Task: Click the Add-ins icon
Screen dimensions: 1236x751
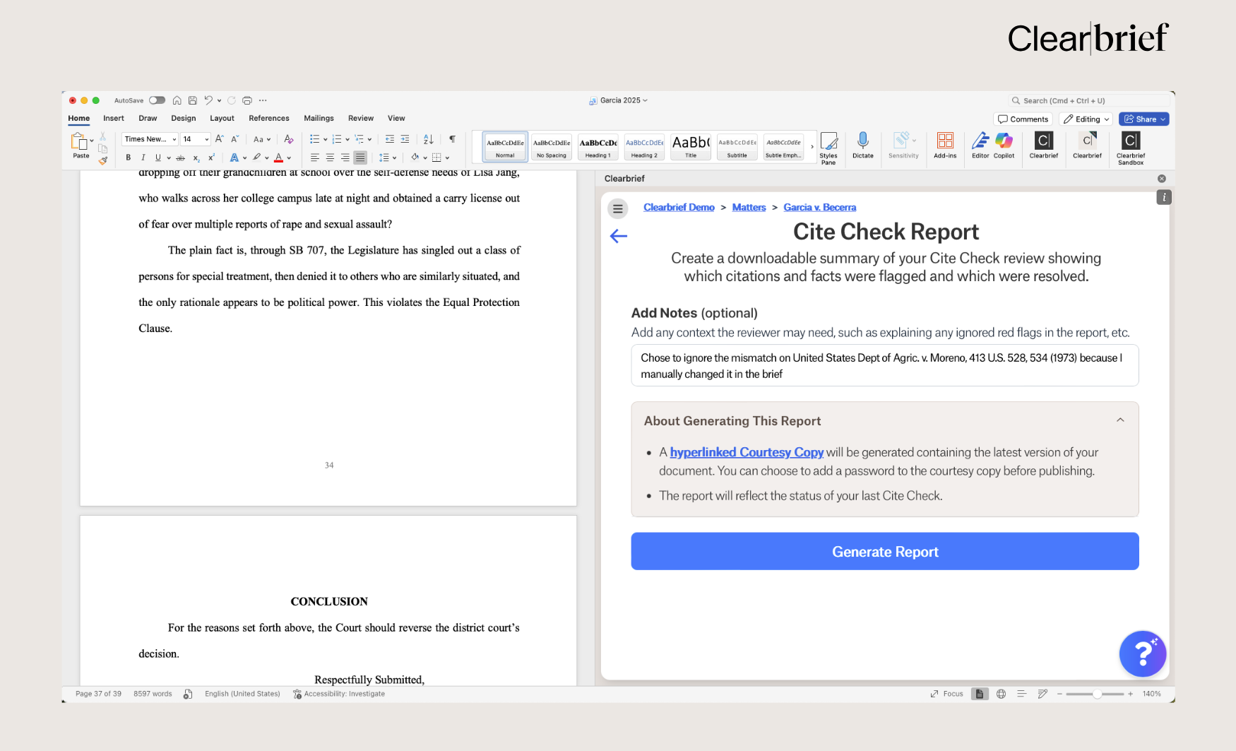Action: (x=945, y=141)
